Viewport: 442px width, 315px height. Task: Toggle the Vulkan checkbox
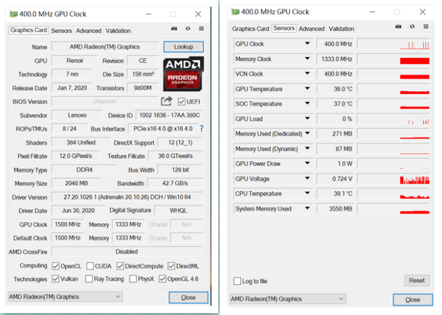point(55,279)
